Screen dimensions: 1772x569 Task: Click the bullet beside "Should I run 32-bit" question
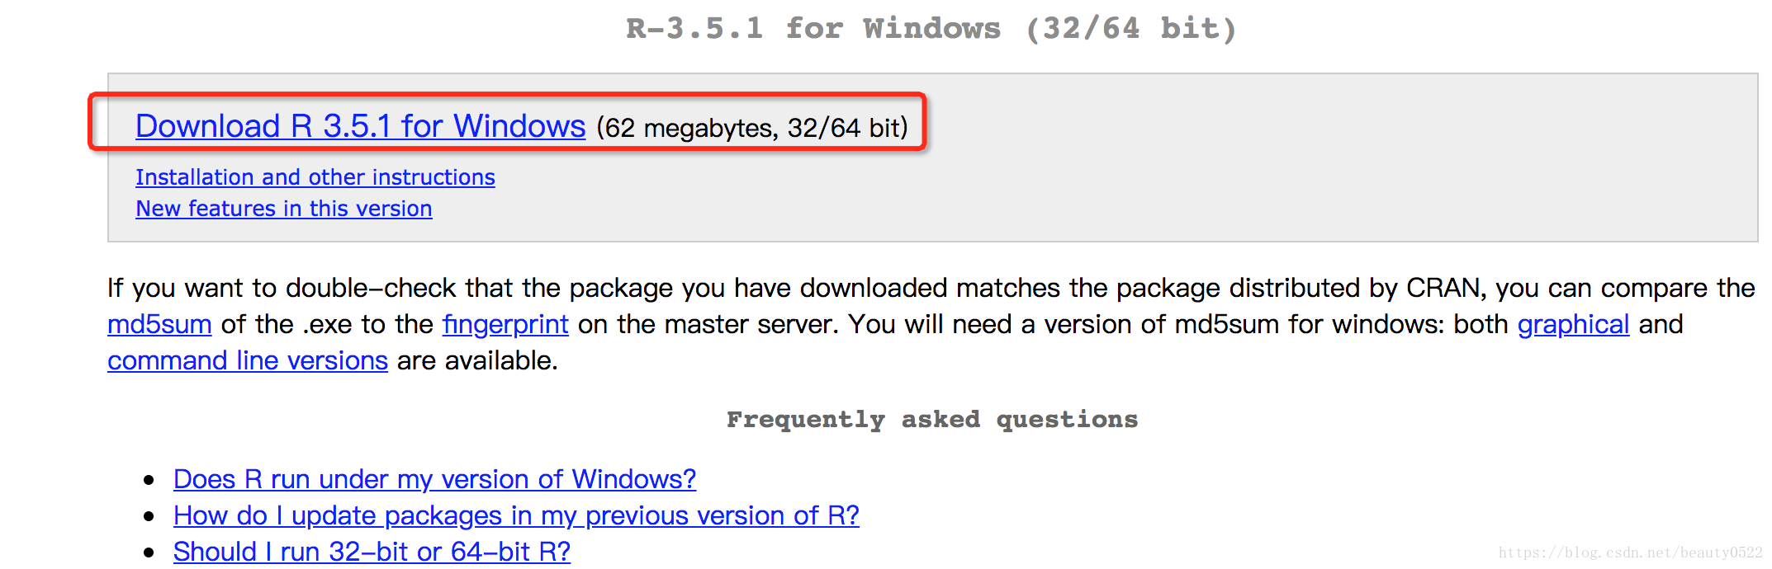(149, 553)
